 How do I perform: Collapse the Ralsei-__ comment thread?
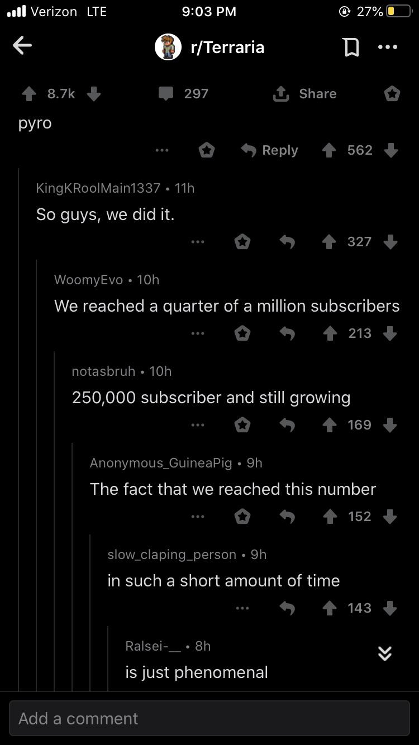point(383,653)
